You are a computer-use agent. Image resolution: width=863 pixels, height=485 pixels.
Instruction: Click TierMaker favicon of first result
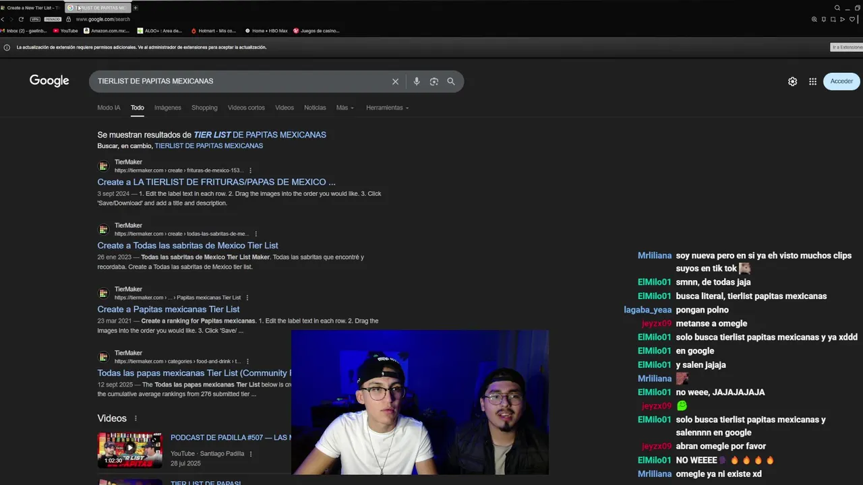coord(103,166)
